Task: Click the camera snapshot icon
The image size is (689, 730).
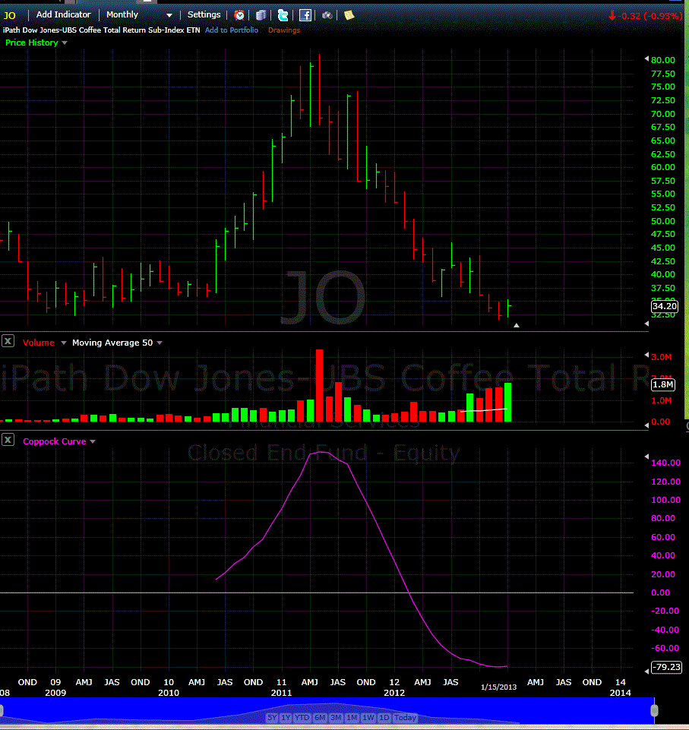Action: pyautogui.click(x=327, y=15)
